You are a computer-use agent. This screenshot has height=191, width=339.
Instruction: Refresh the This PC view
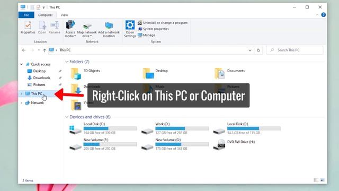258,50
